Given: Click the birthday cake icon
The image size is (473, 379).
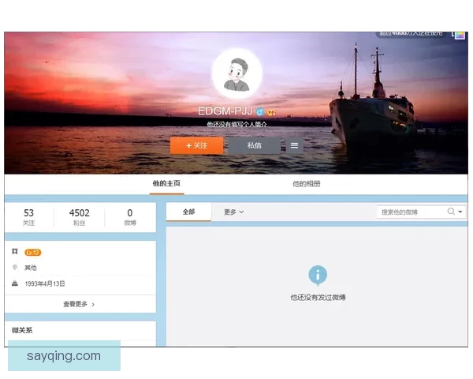Looking at the screenshot, I should coord(15,283).
